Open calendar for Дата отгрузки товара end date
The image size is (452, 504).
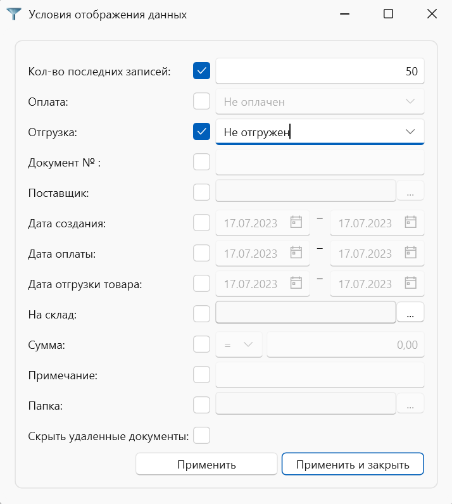410,283
